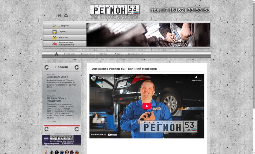255x154 pixels.
Task: Click the date 21.02.2025 in news
Action: tap(51, 75)
